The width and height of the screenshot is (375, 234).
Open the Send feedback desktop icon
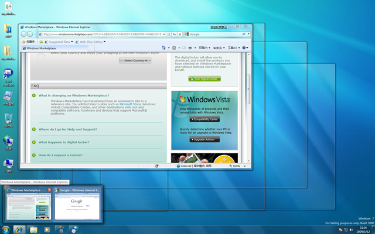pos(8,77)
